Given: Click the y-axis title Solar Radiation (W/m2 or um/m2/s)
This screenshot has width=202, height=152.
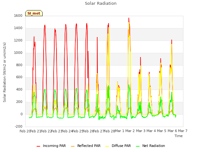Looking at the screenshot, I should coord(4,72).
